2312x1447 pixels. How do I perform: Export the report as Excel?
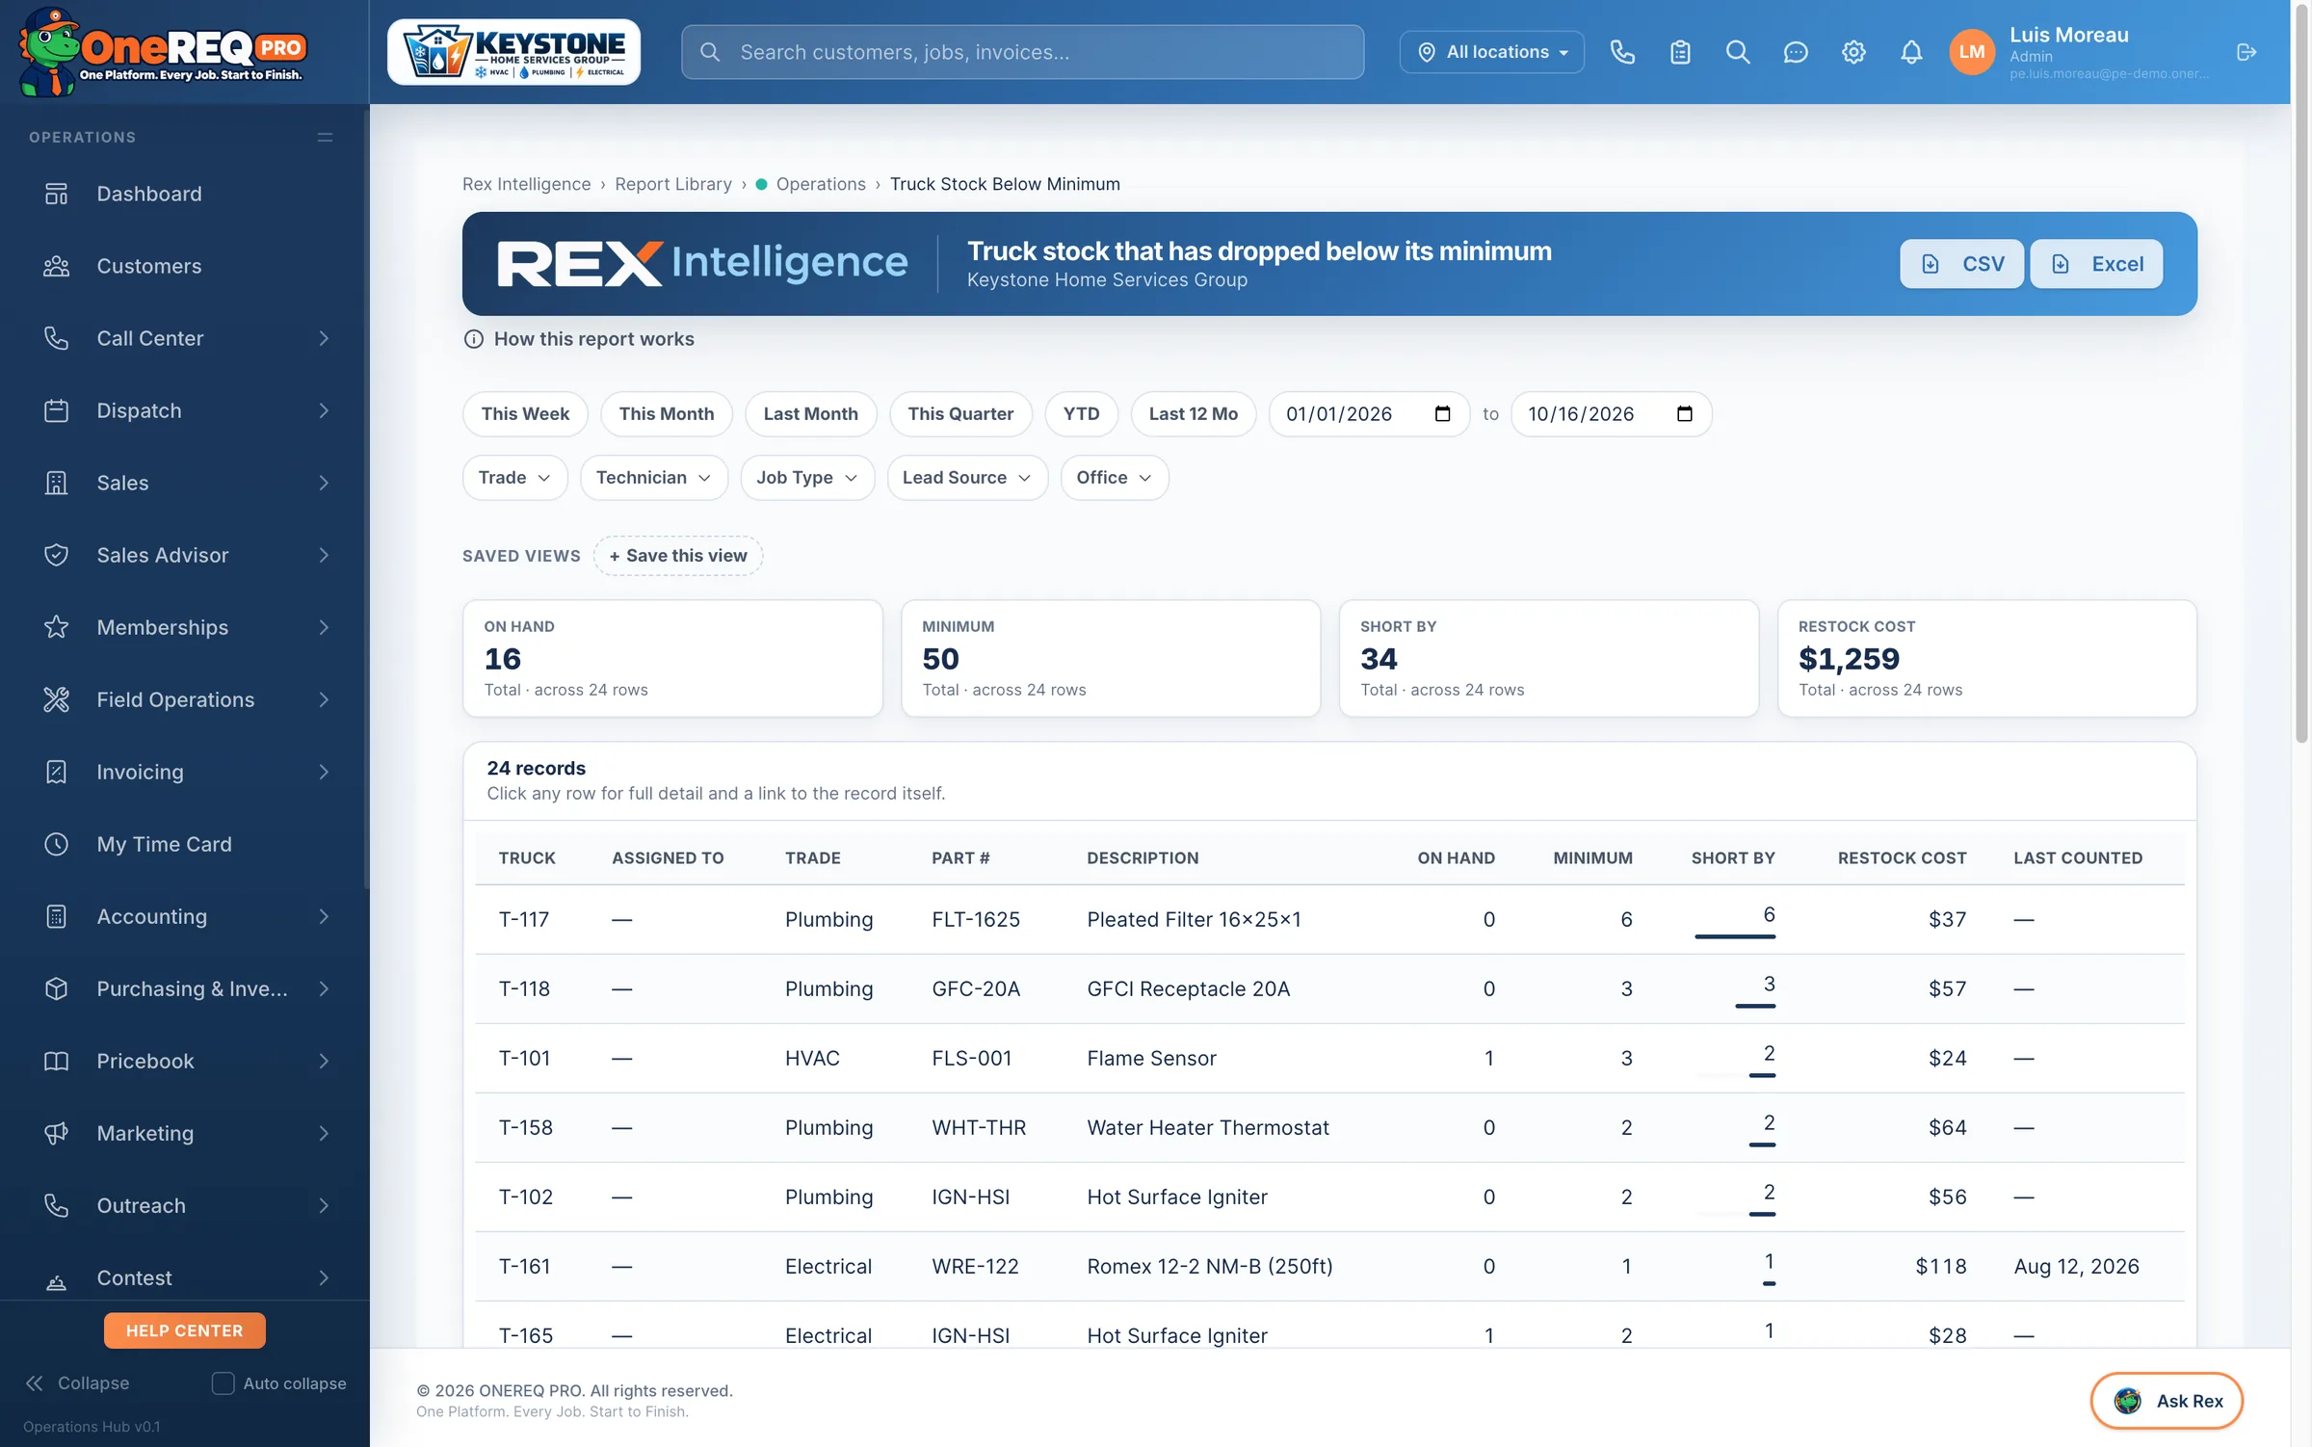[2096, 263]
